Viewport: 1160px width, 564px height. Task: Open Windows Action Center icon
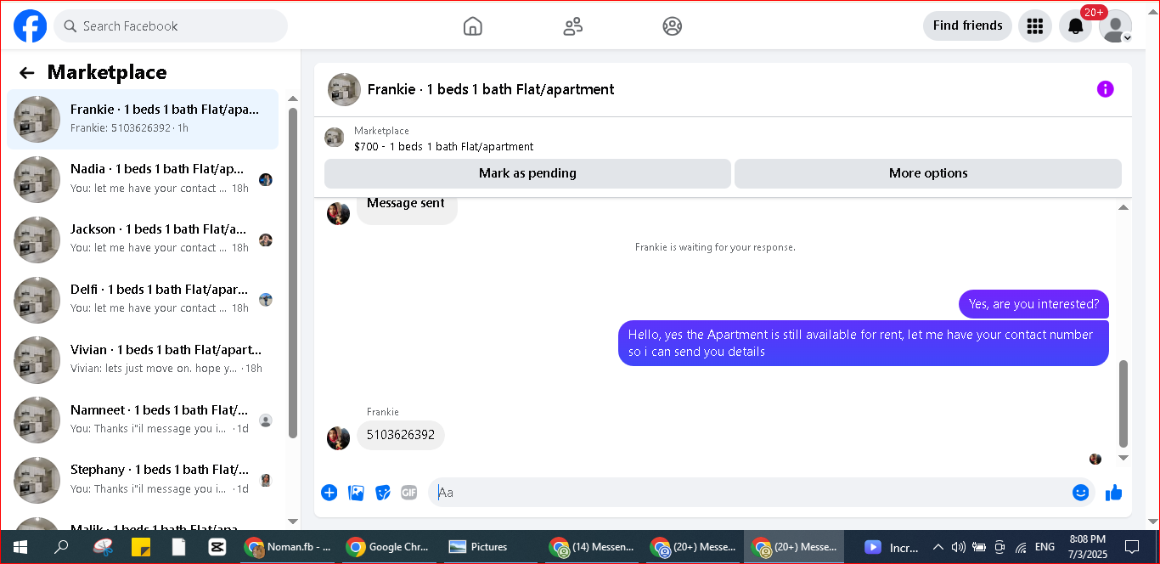tap(1132, 547)
